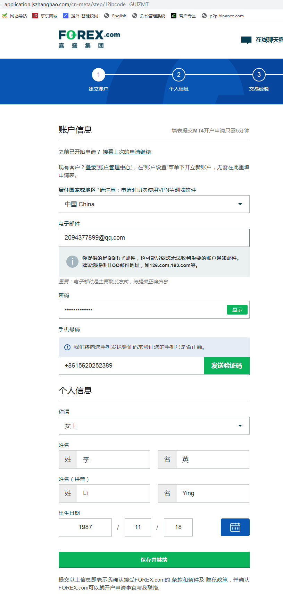This screenshot has height=610, width=283.
Task: Open the birth date calendar picker
Action: click(235, 527)
